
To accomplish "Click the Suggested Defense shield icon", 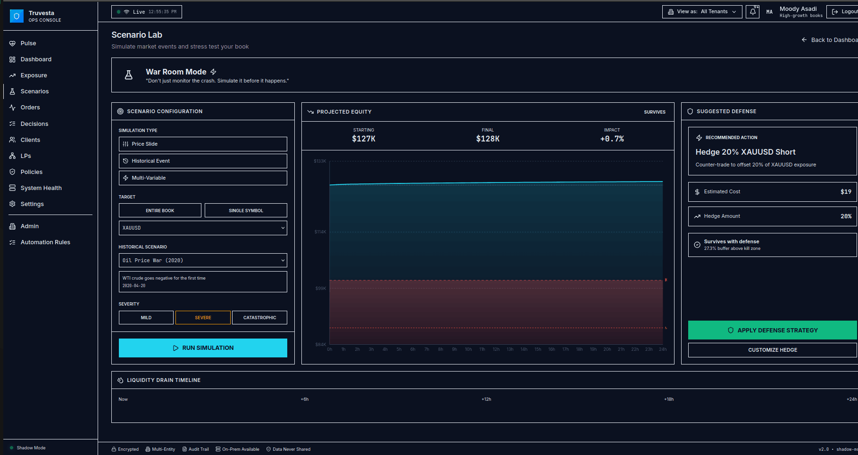I will [x=690, y=111].
